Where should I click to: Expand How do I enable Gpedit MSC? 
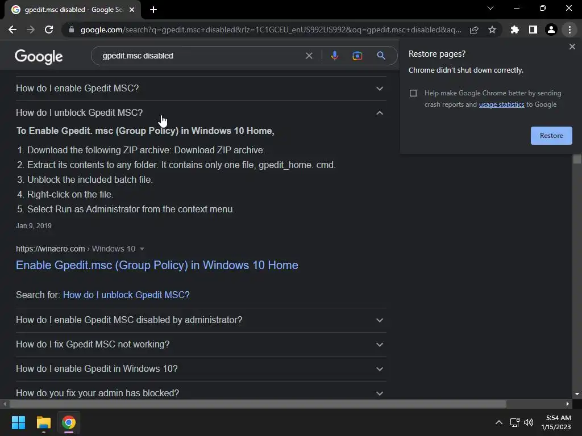click(x=201, y=89)
